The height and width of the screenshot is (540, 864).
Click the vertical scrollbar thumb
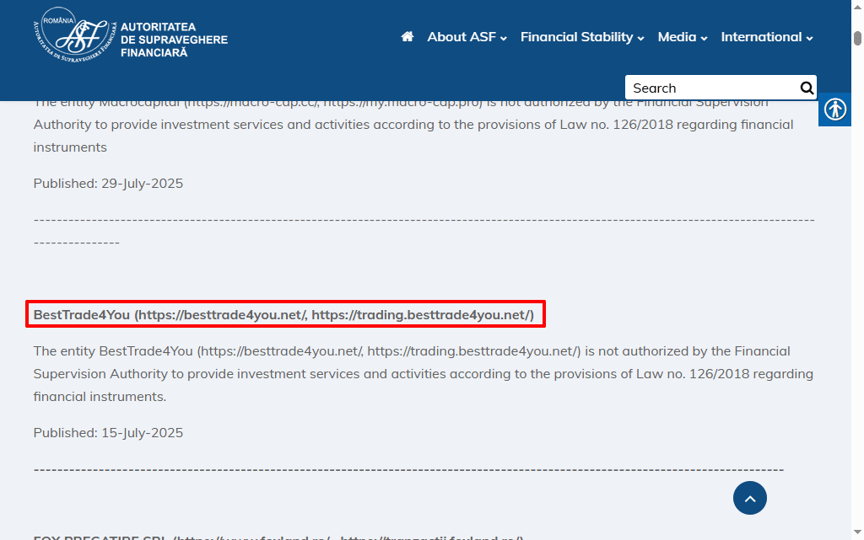click(x=857, y=39)
